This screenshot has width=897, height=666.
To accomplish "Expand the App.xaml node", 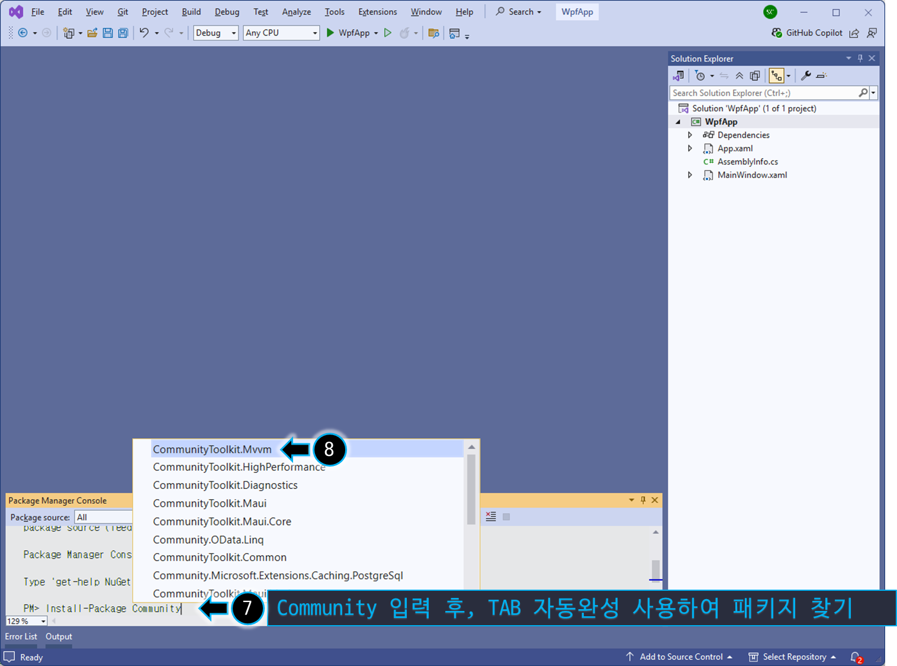I will coord(690,149).
